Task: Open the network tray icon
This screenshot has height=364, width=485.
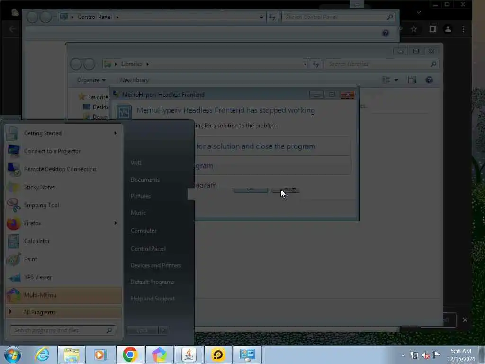Action: point(414,355)
